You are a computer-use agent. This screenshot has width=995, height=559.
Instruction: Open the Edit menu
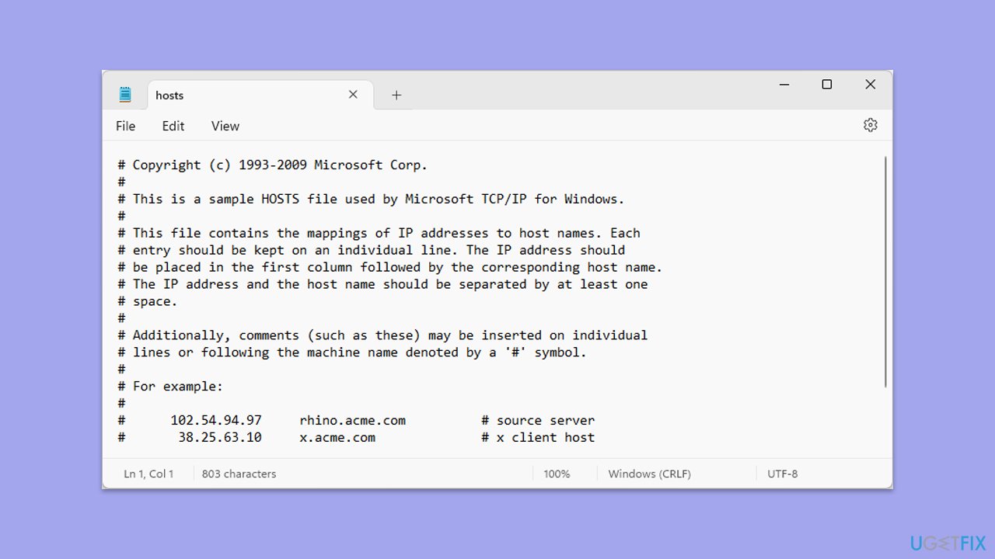point(173,126)
